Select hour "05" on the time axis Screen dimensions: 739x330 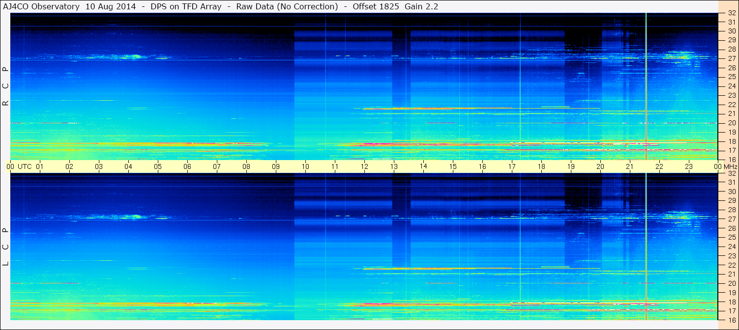(x=158, y=166)
